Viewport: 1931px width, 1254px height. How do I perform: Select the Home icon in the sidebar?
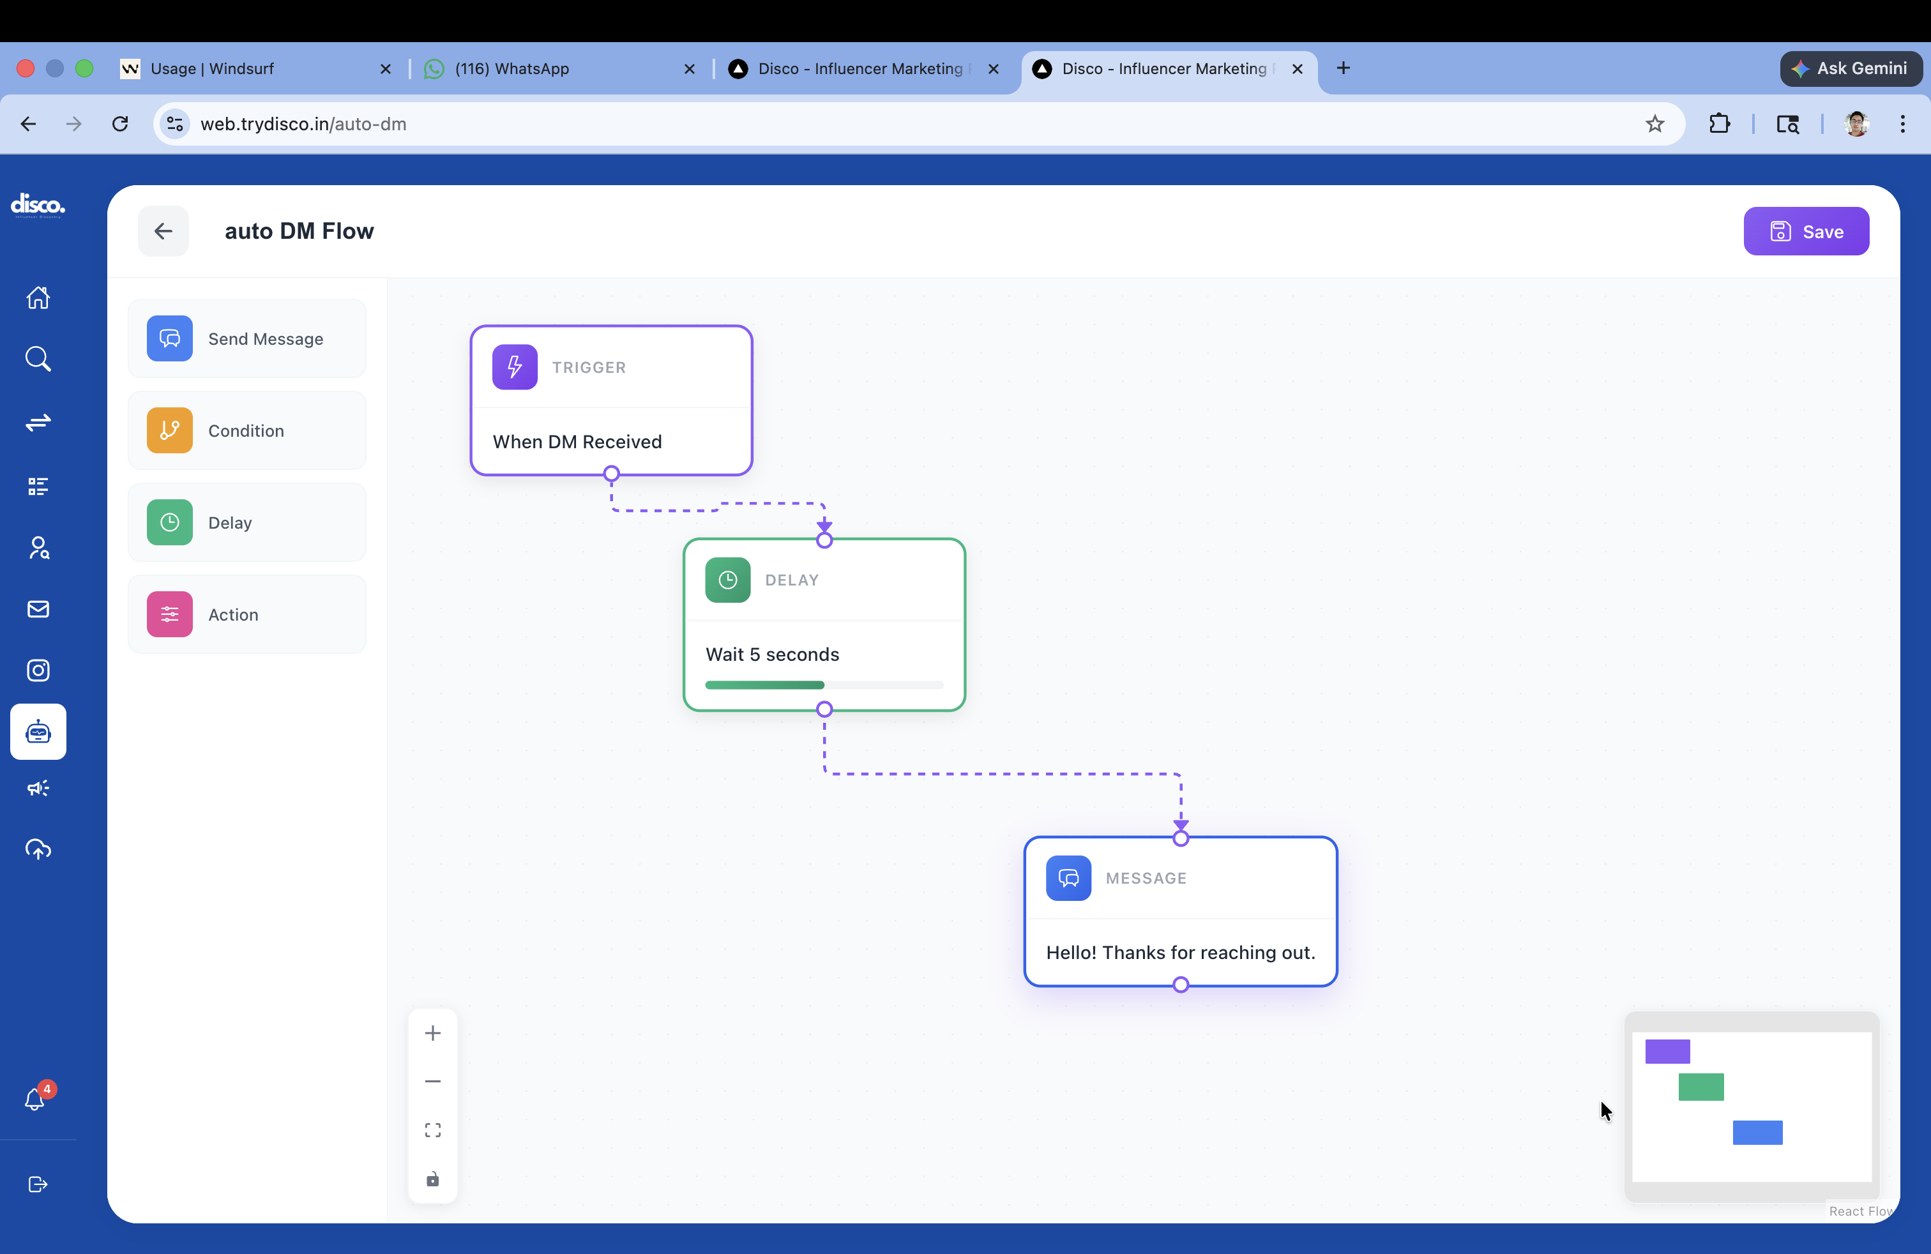[x=37, y=298]
